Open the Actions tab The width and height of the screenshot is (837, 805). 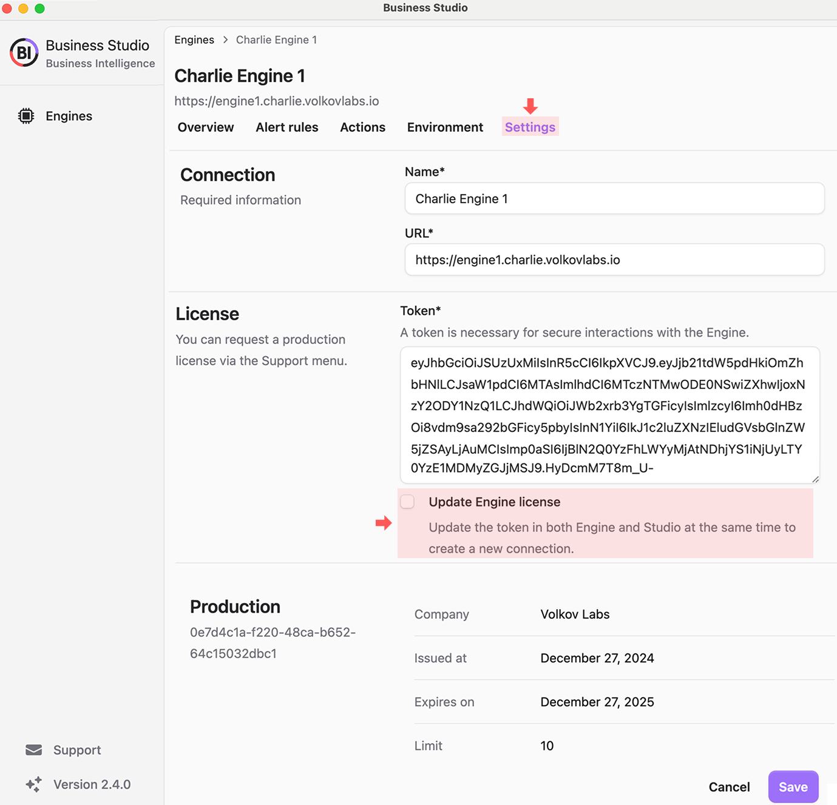pos(363,127)
